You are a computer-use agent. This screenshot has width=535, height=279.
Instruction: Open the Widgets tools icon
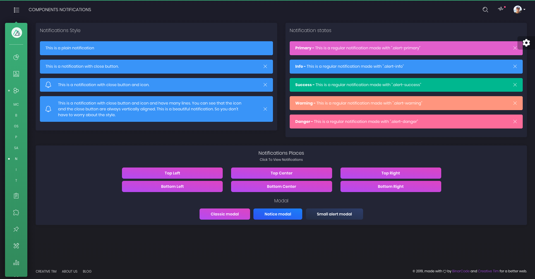16,246
